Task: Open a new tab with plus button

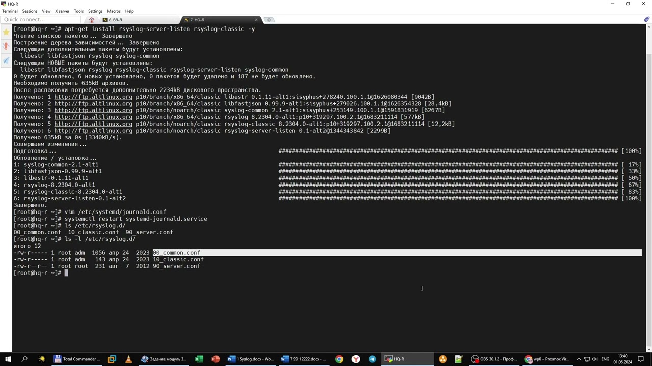Action: click(x=269, y=20)
